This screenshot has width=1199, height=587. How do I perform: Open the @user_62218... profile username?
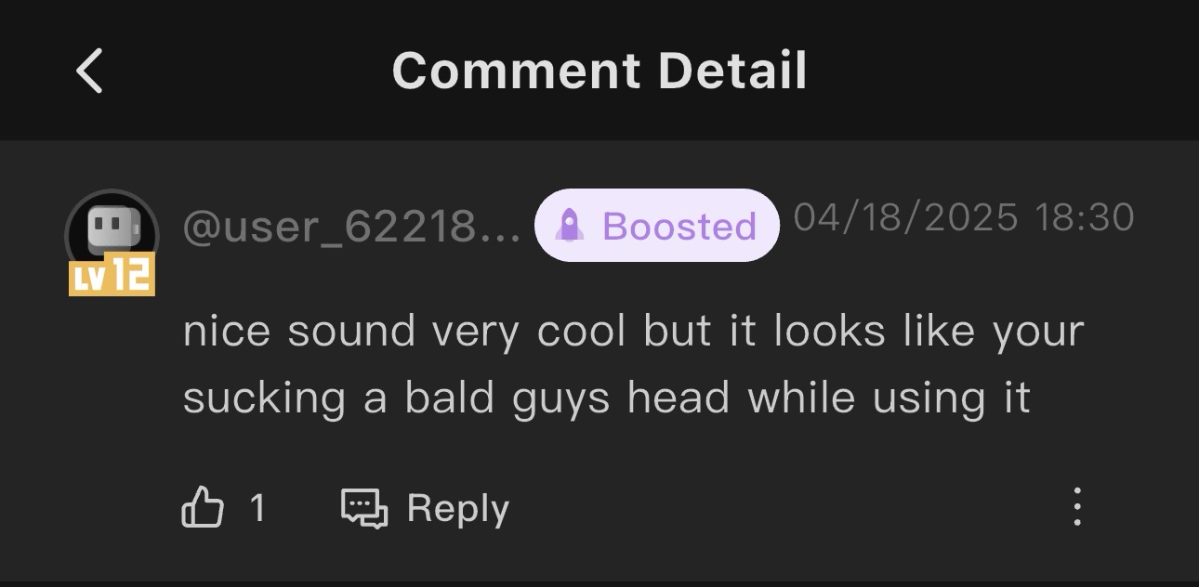tap(352, 227)
